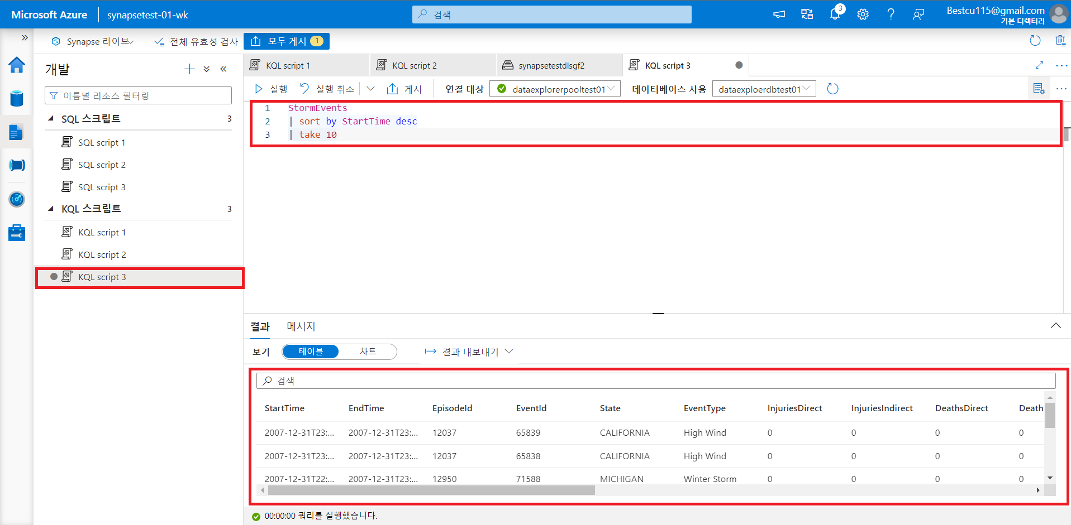Screen dimensions: 1071x525
Task: Open the Monitor hub gauge icon
Action: click(x=17, y=199)
